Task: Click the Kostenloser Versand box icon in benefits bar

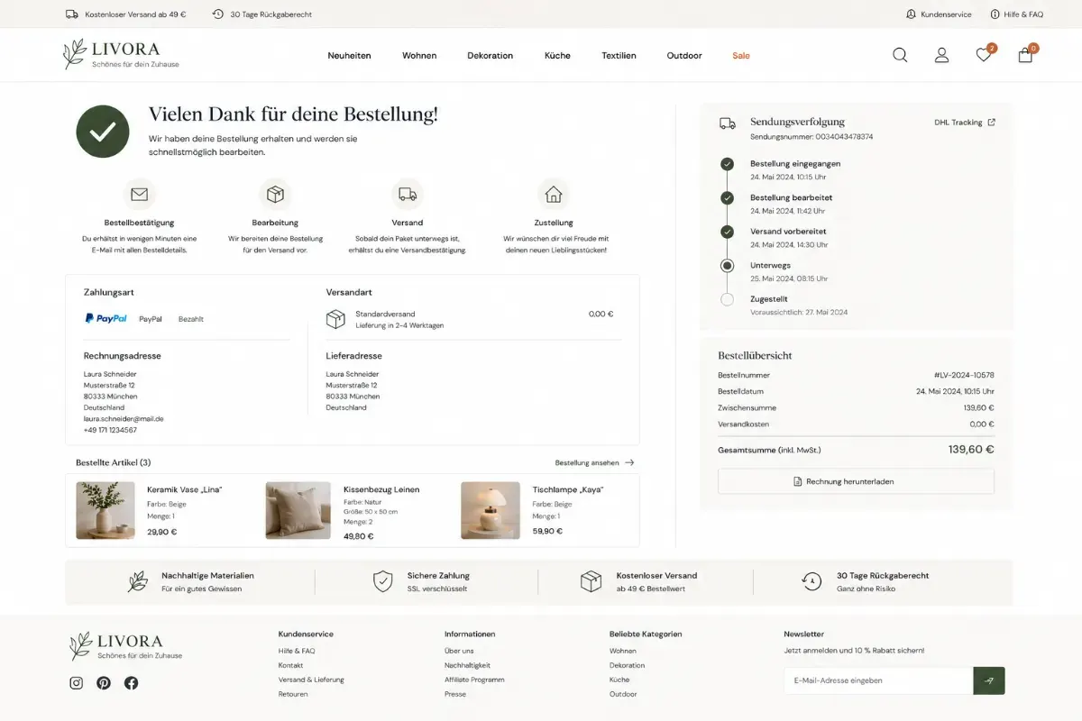Action: click(x=591, y=581)
